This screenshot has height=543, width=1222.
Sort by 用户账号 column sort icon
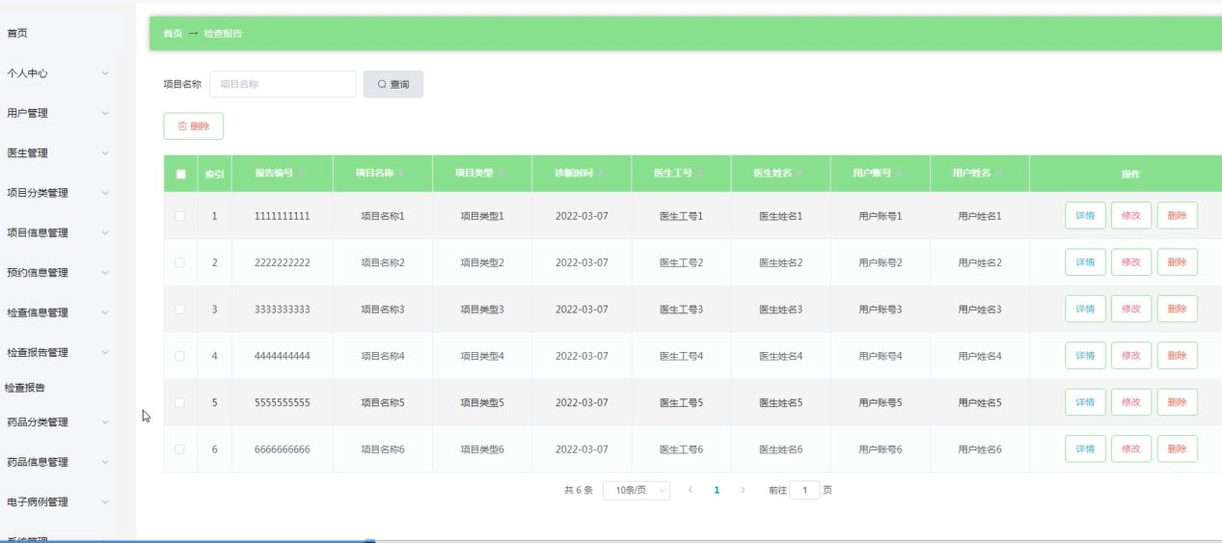900,174
